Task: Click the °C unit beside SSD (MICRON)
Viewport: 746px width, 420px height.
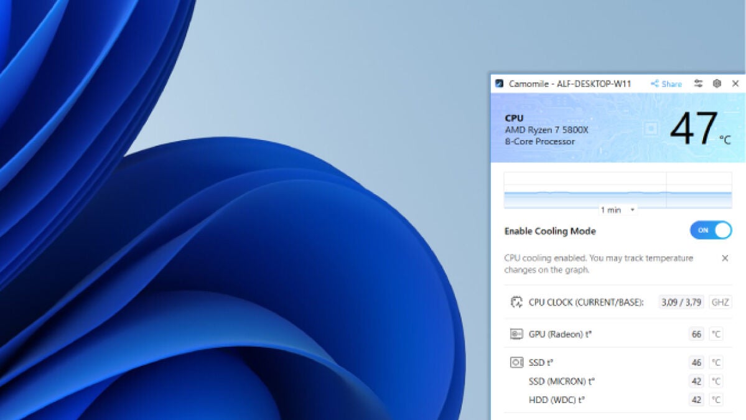Action: click(x=716, y=381)
